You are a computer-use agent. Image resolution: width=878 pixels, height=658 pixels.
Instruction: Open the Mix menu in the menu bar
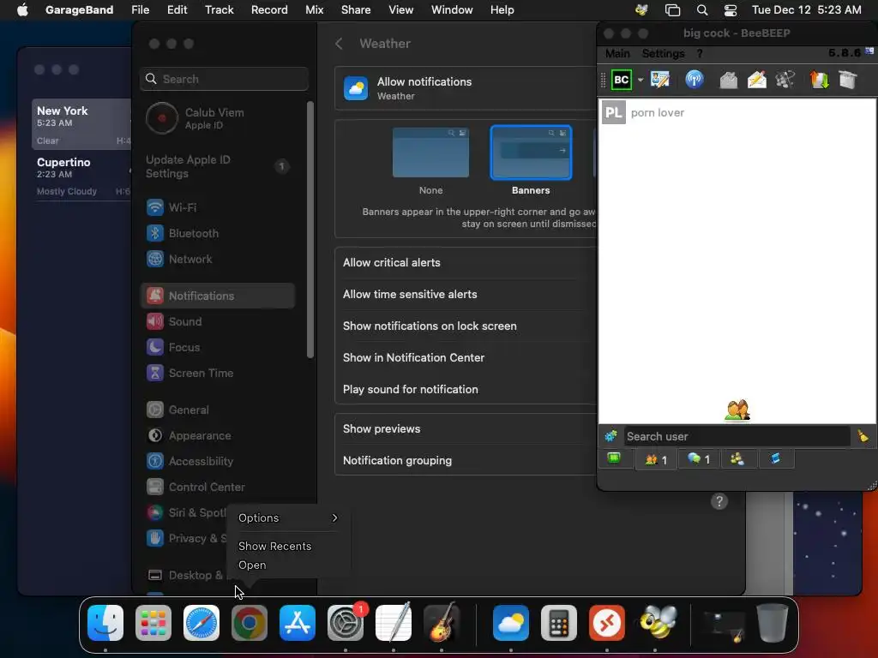click(x=314, y=10)
